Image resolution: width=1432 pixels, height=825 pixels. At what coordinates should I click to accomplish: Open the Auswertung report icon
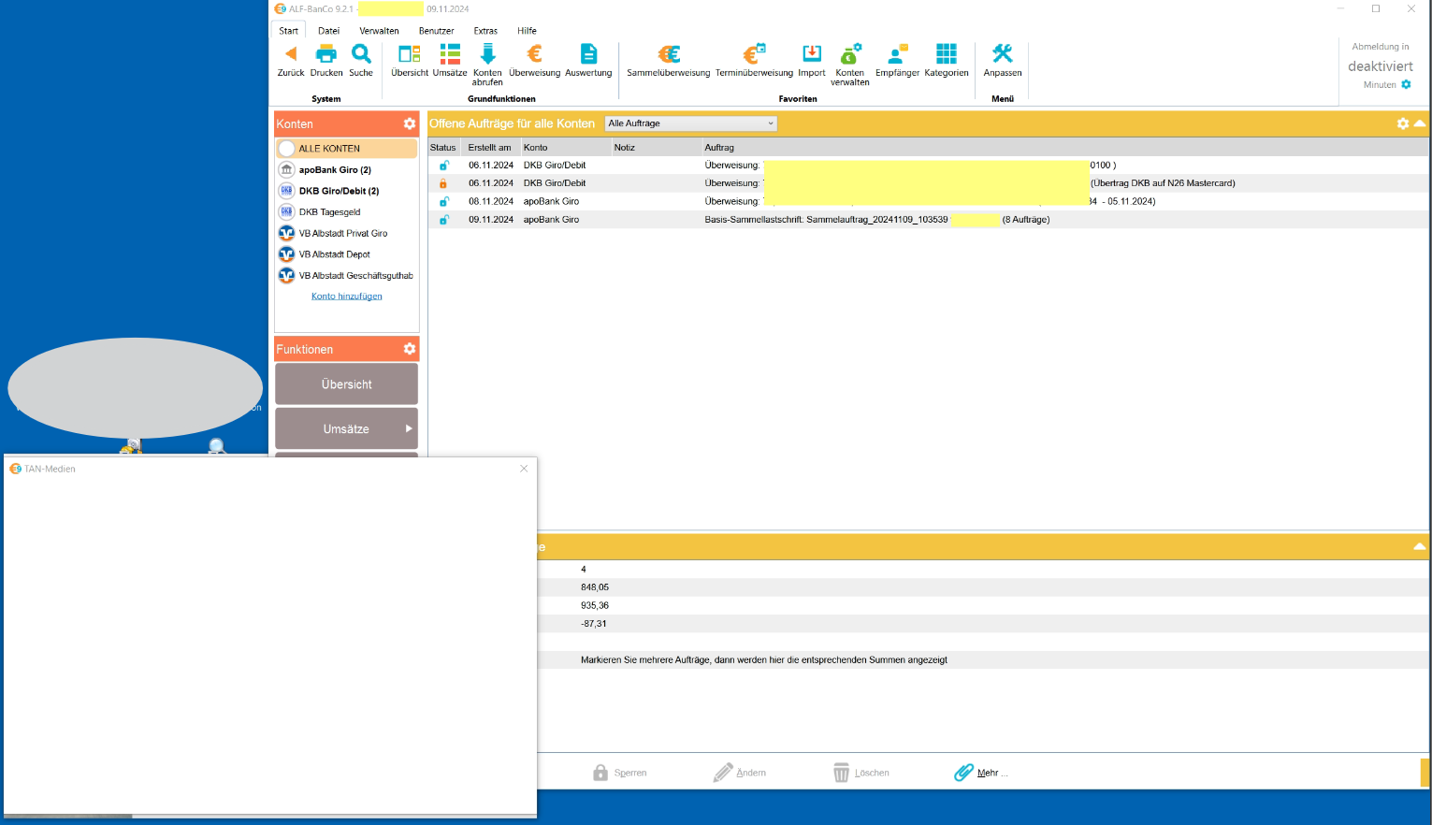pyautogui.click(x=588, y=53)
